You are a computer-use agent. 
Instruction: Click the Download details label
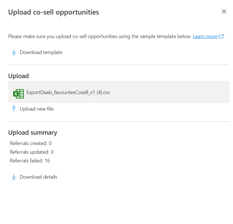pyautogui.click(x=38, y=177)
